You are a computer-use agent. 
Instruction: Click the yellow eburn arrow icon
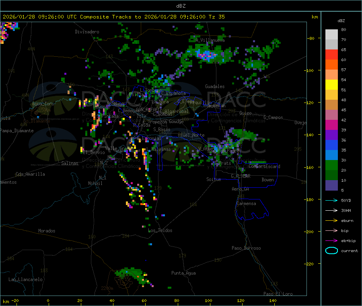pos(331,220)
